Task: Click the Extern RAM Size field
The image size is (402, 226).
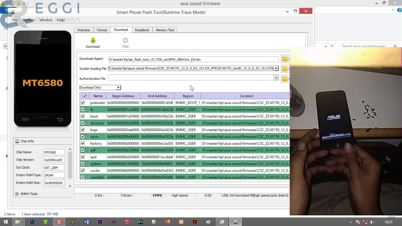Action: pos(54,183)
